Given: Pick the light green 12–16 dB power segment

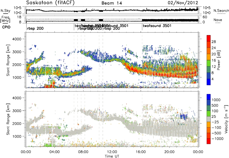Looking at the screenshot, I should click(209, 63).
